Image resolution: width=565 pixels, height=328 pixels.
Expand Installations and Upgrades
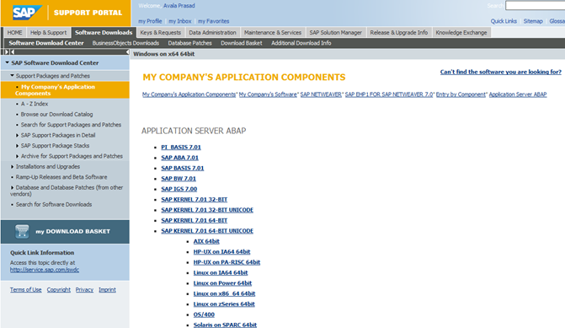click(12, 167)
